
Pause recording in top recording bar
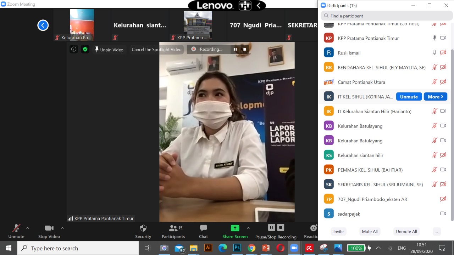pyautogui.click(x=235, y=50)
